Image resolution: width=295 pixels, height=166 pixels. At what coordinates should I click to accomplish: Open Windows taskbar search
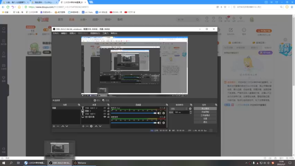click(x=11, y=163)
